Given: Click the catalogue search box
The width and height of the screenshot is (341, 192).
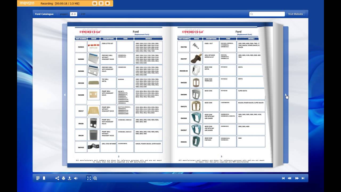Looking at the screenshot, I should tap(267, 14).
